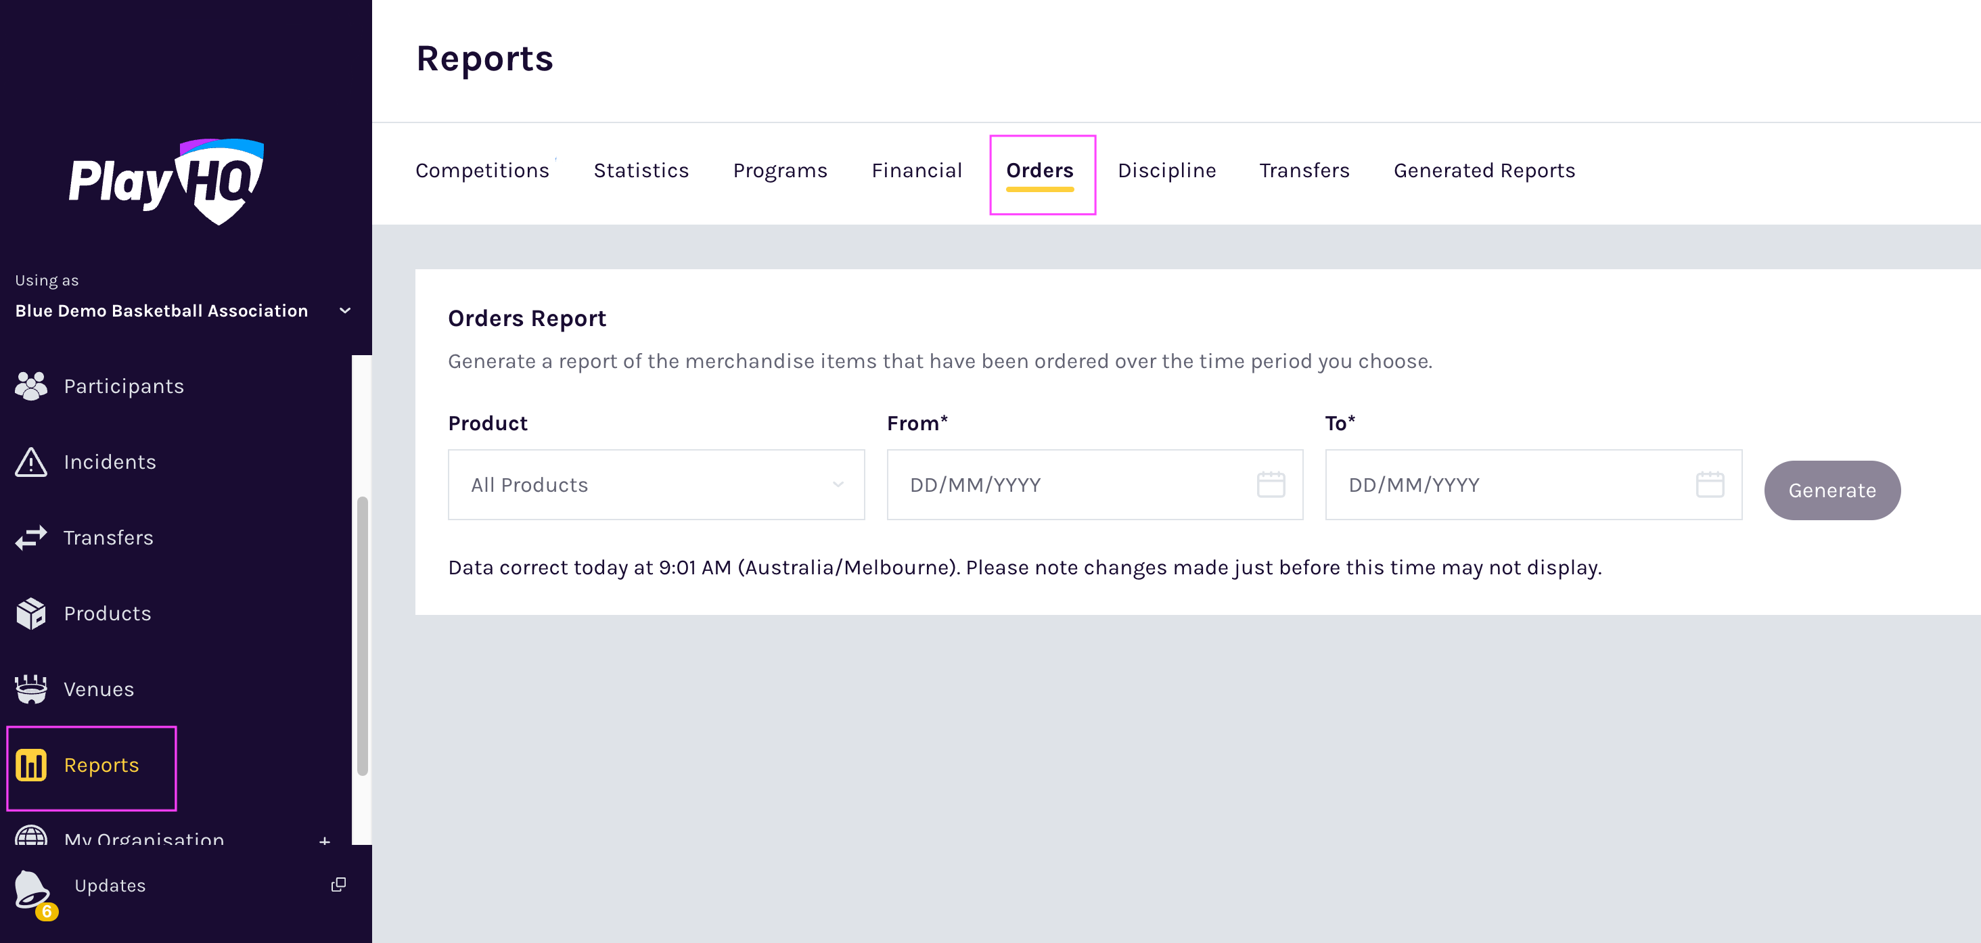Open Incidents via the warning triangle icon
The image size is (1981, 943).
click(30, 461)
